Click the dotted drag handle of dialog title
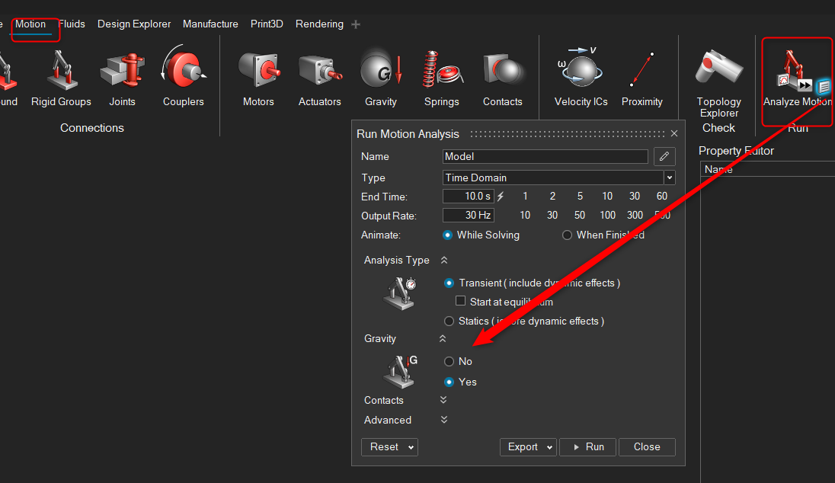Screen dimensions: 835x483 567,134
